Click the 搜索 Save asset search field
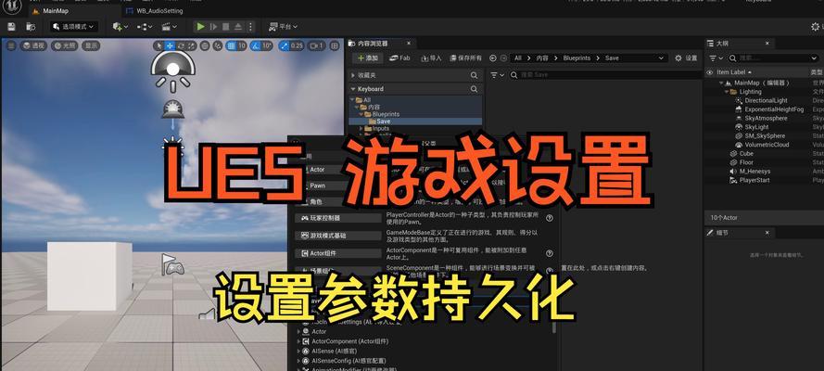The image size is (824, 371). coord(604,75)
